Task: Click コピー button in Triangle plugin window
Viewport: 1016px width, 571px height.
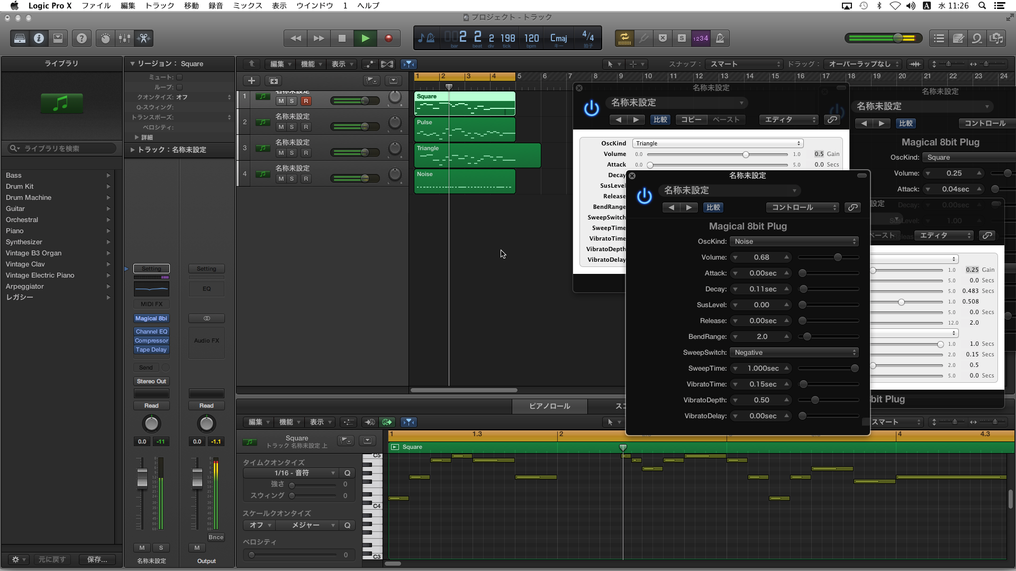Action: (x=691, y=119)
